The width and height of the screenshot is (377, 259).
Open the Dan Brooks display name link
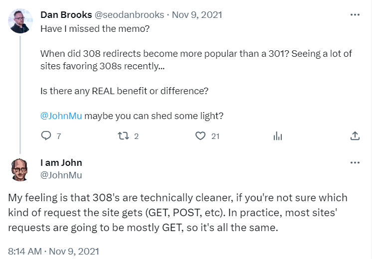pyautogui.click(x=66, y=14)
